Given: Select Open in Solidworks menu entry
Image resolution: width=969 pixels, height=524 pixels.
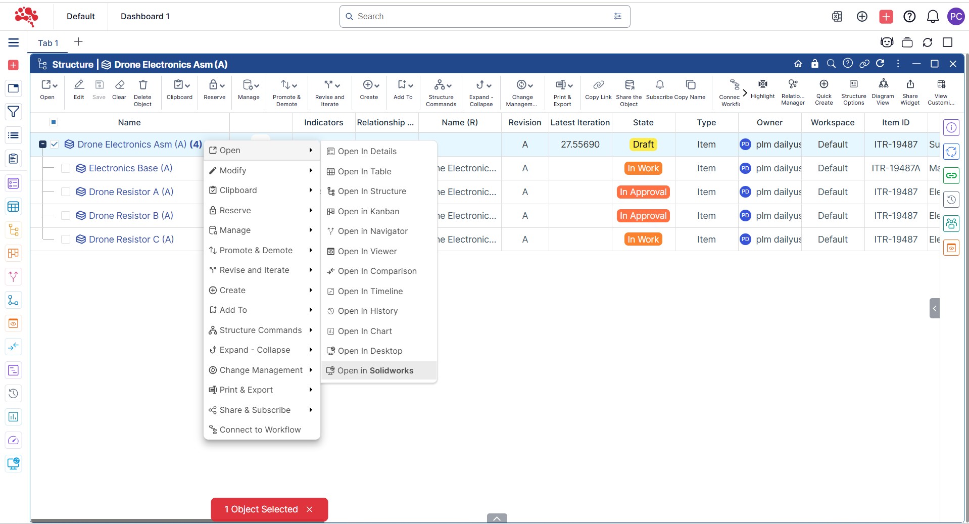Looking at the screenshot, I should [x=375, y=370].
